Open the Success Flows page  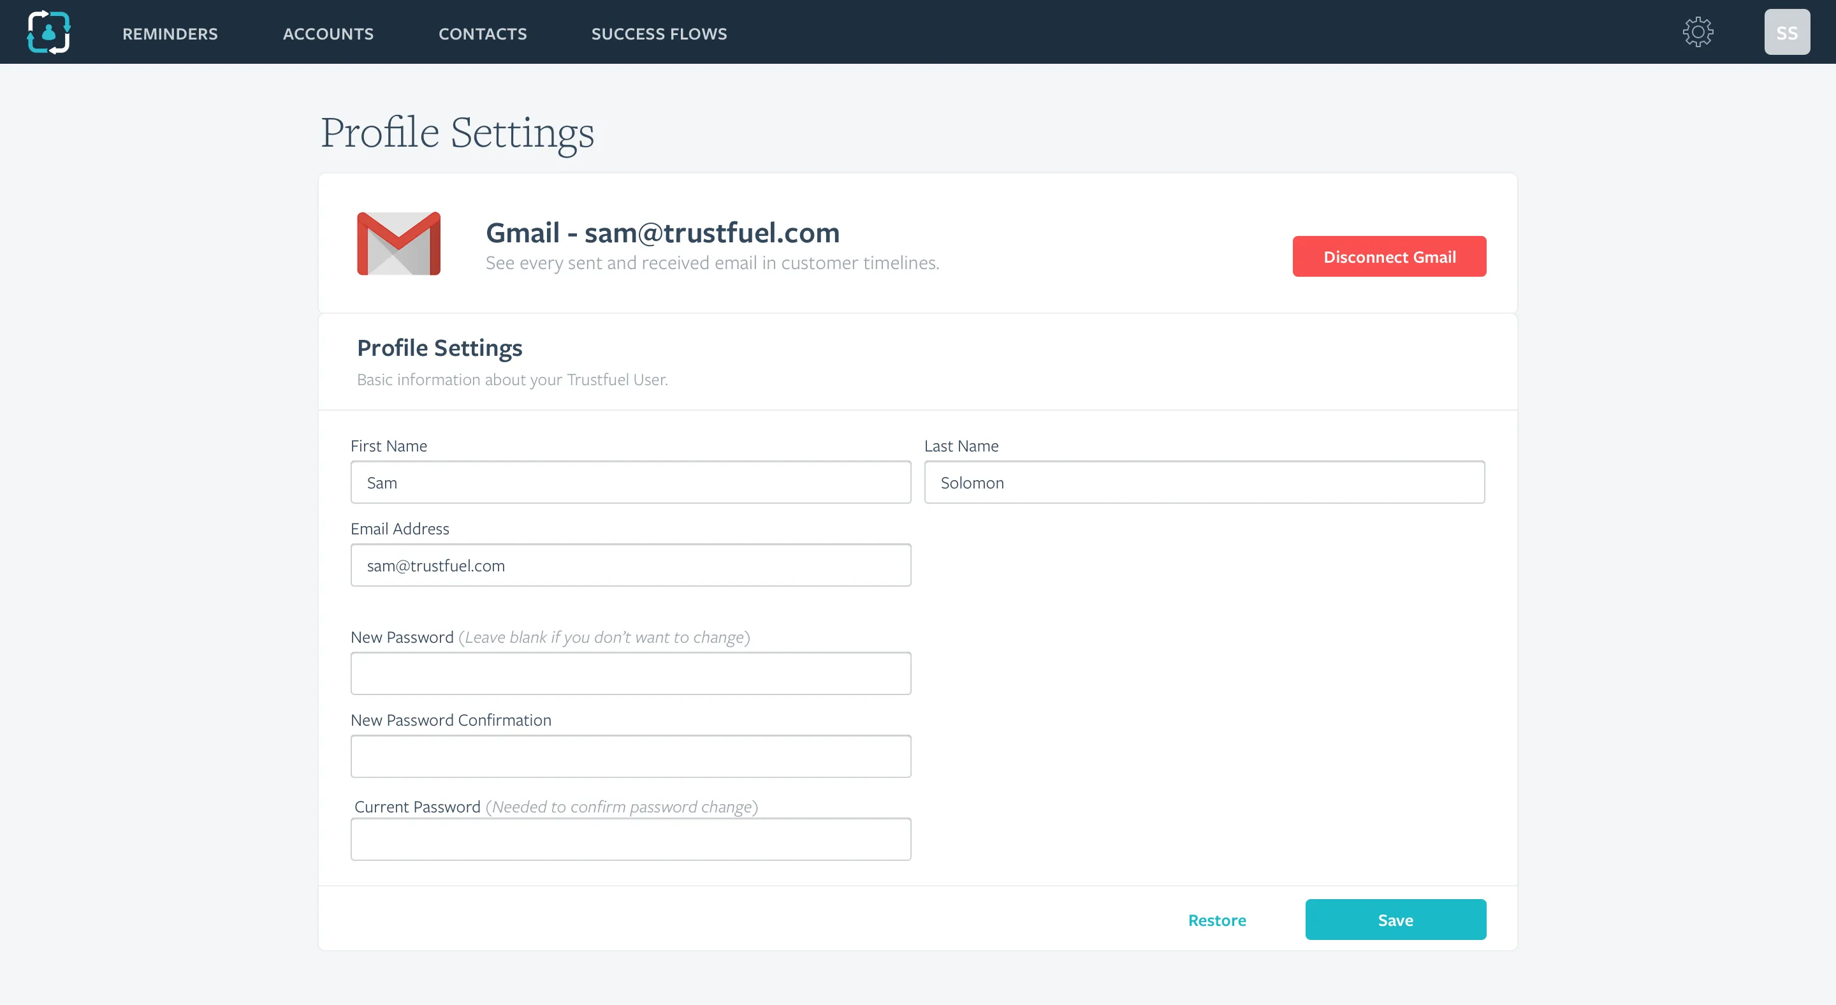(659, 34)
